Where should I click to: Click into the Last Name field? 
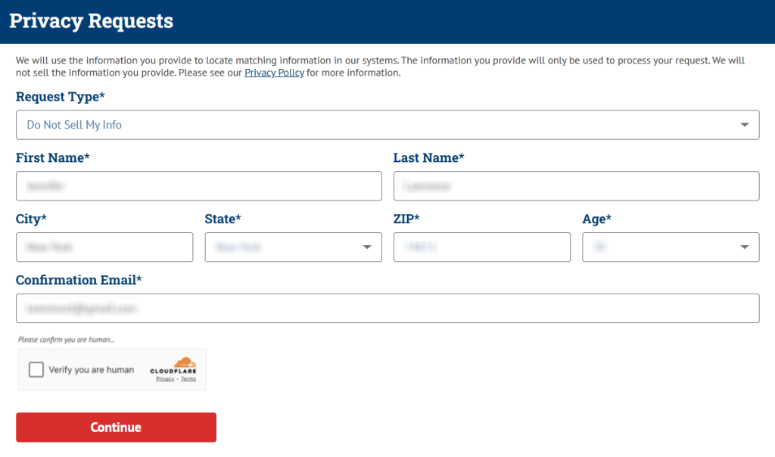[x=576, y=186]
